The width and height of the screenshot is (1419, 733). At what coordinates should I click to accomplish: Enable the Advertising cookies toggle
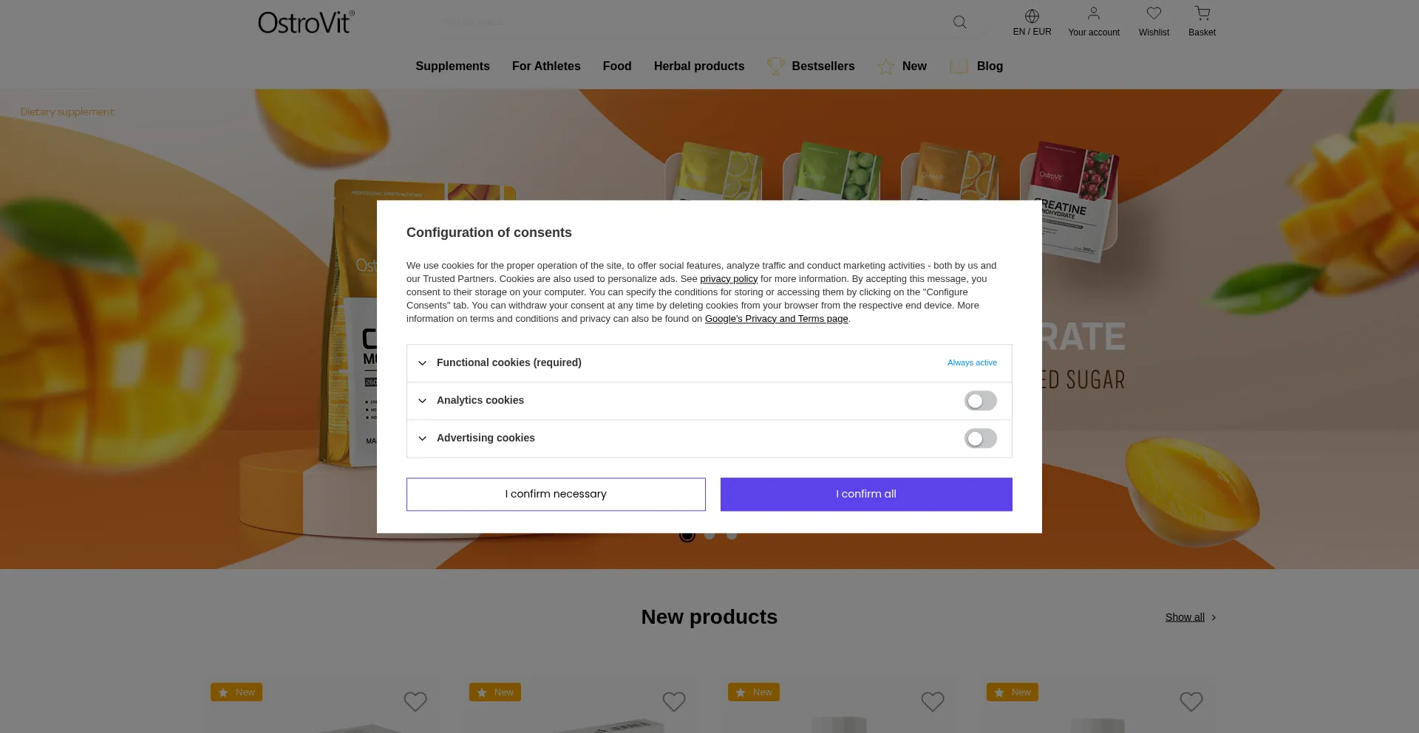coord(980,438)
